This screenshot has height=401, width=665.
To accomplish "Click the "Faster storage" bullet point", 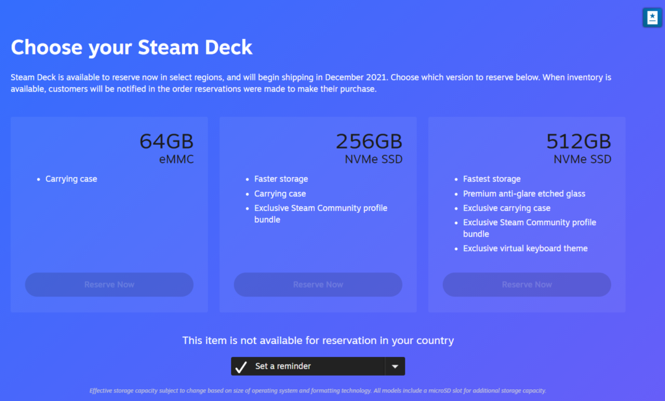I will pyautogui.click(x=281, y=179).
